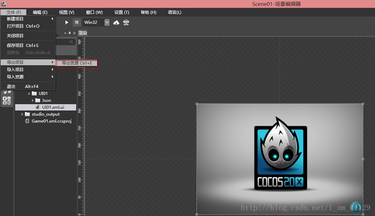Click the device connection icon beside cloud
The height and width of the screenshot is (216, 375).
coord(126,23)
